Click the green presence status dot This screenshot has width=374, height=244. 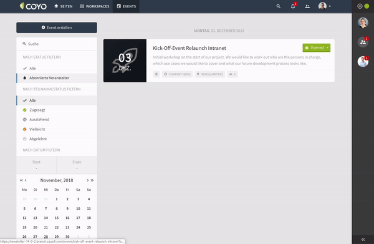click(367, 6)
